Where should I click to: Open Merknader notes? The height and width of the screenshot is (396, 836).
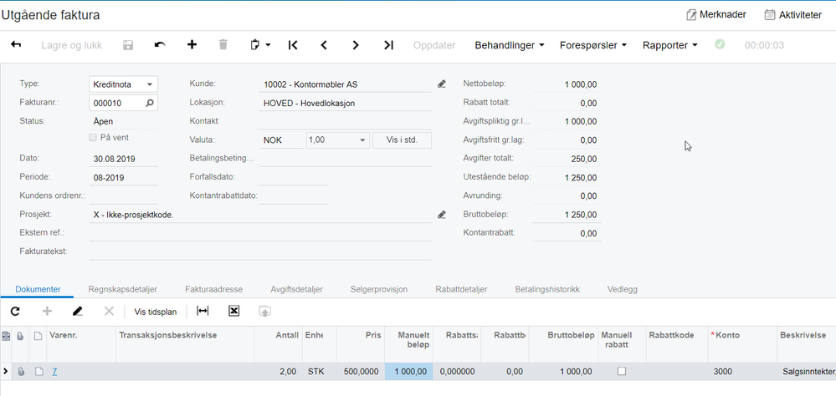click(716, 15)
